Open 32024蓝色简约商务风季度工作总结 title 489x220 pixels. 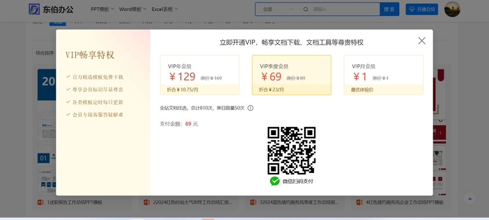tap(299, 202)
